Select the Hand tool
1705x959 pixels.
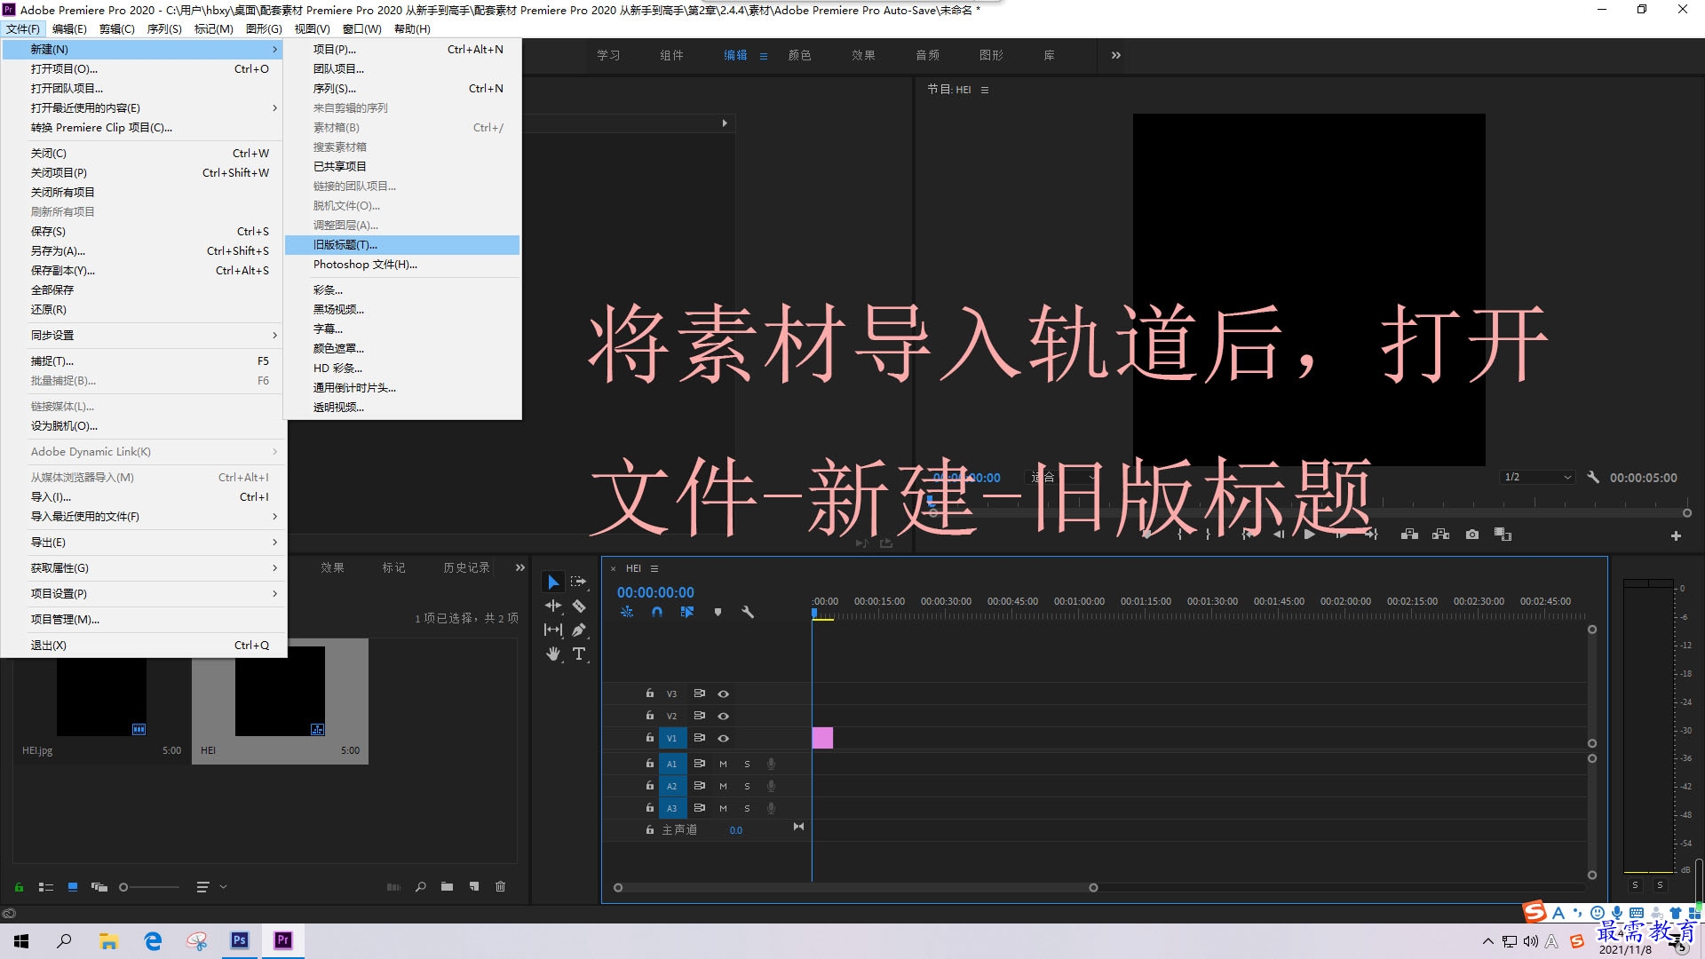coord(552,654)
